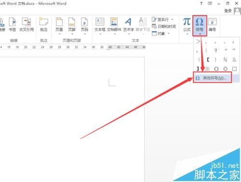241x182 pixels.
Task: Click the Sign in (登录) link
Action: click(228, 11)
